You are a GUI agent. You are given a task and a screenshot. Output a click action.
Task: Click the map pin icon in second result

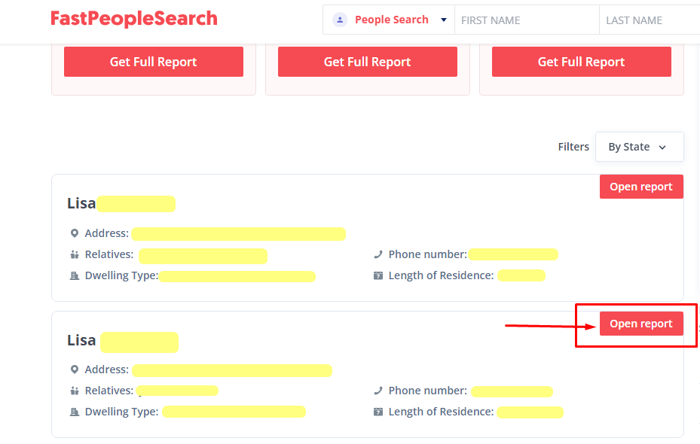[x=75, y=369]
